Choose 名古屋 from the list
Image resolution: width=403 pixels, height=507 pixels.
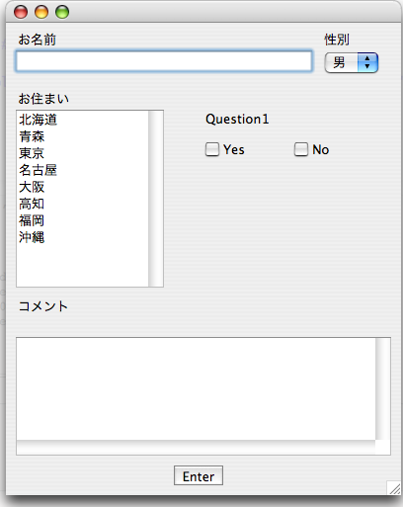click(x=82, y=170)
